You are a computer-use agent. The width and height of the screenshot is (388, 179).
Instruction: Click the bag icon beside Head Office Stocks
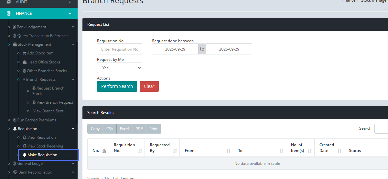coord(25,62)
